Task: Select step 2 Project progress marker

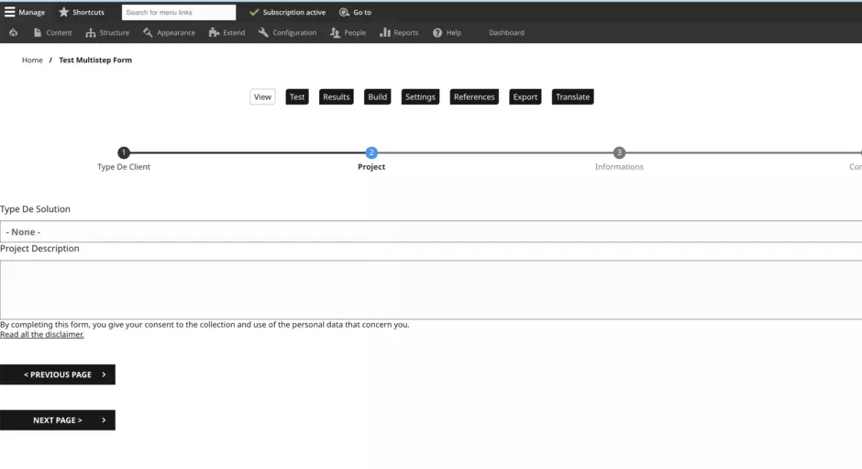Action: tap(371, 152)
